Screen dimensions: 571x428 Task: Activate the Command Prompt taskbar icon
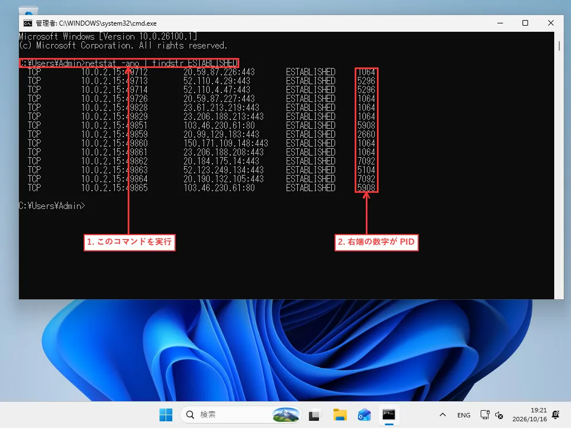click(x=389, y=415)
